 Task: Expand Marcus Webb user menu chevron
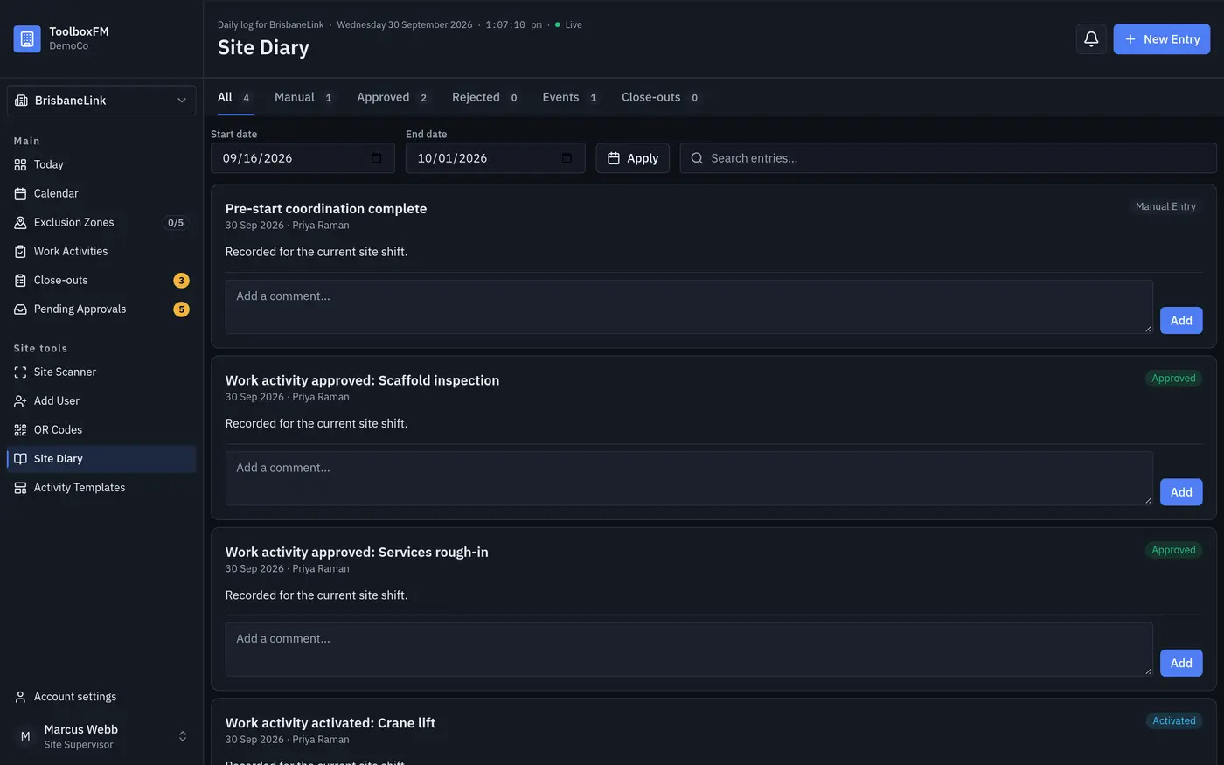pyautogui.click(x=183, y=736)
